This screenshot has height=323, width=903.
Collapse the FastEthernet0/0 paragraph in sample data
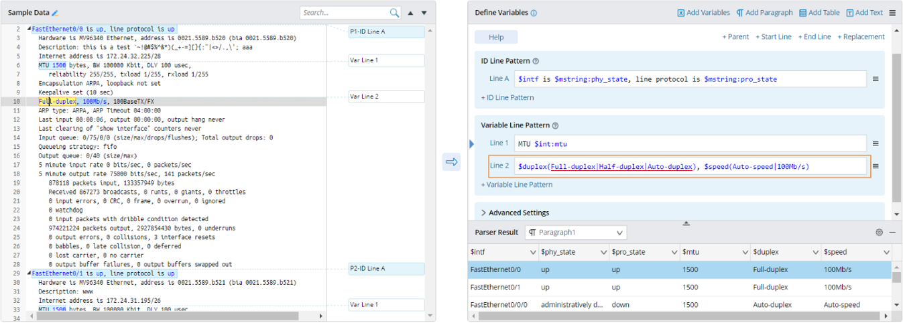tap(29, 29)
